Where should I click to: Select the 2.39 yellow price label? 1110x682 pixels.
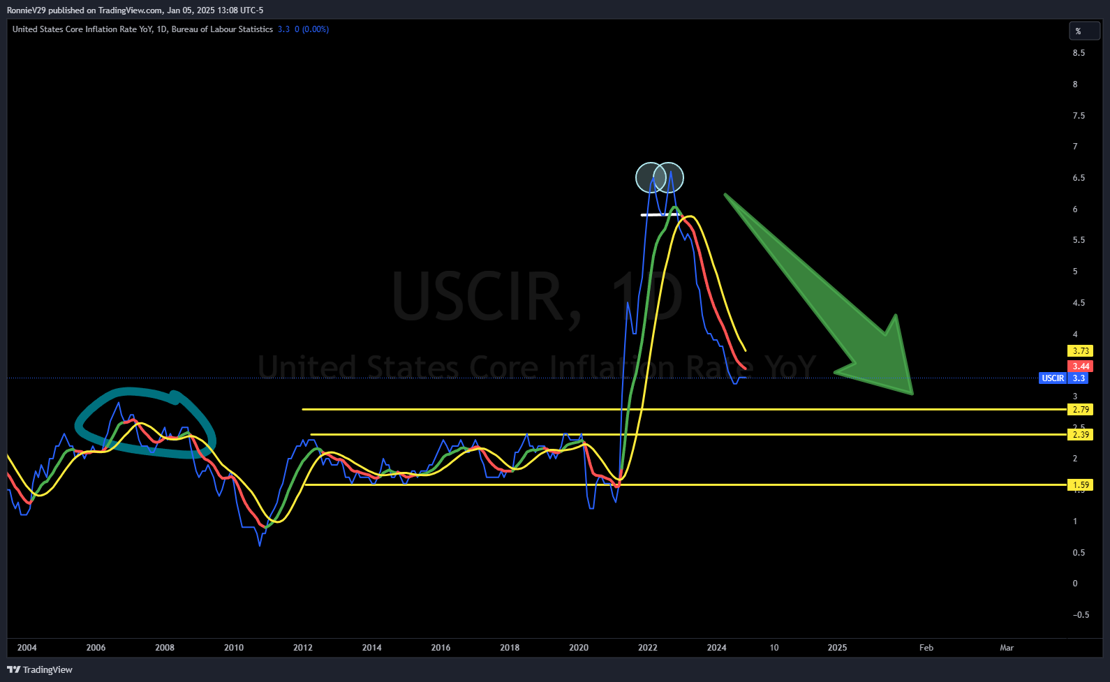pyautogui.click(x=1081, y=435)
